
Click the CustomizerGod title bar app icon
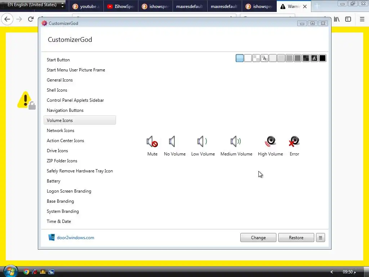[x=44, y=23]
